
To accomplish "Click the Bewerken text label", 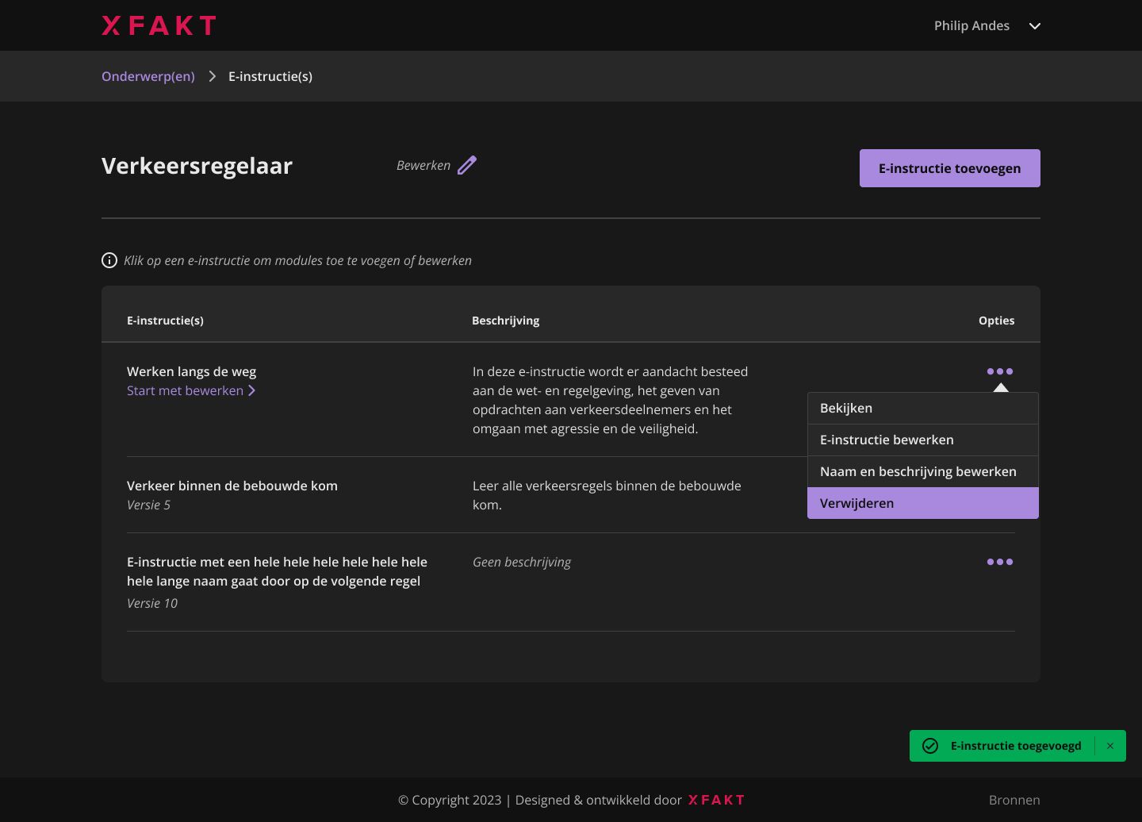I will [x=423, y=165].
